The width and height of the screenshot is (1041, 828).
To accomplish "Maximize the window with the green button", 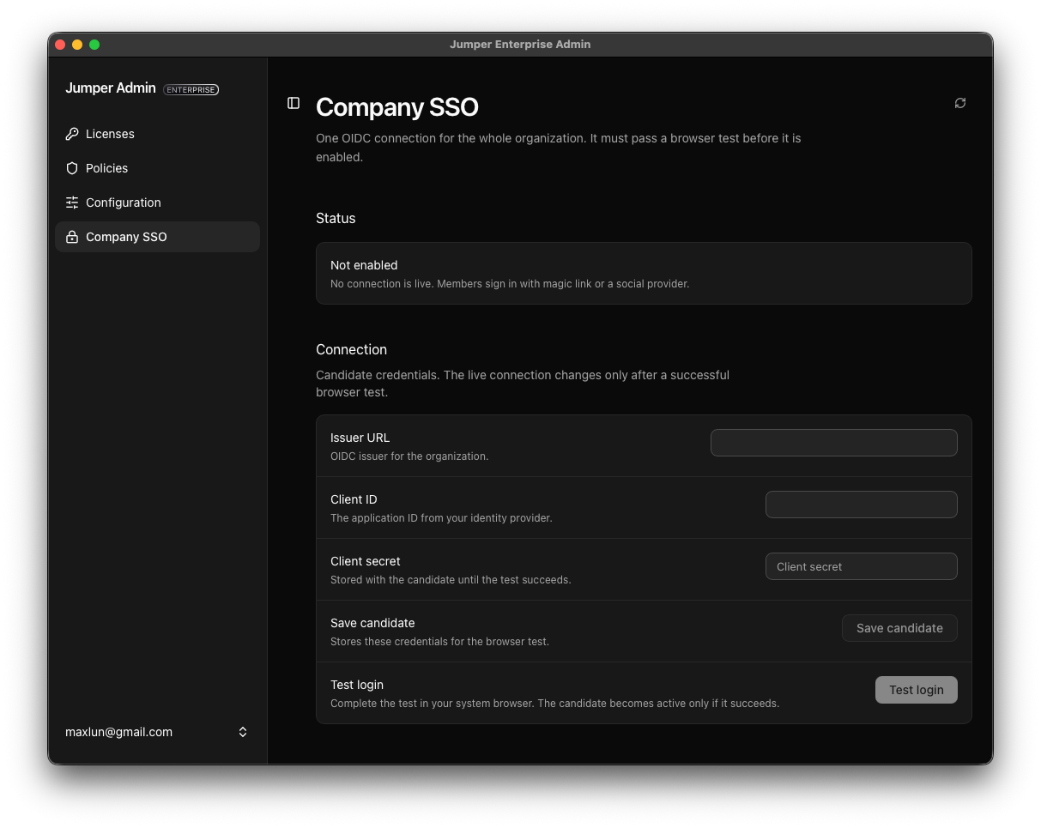I will coord(94,45).
